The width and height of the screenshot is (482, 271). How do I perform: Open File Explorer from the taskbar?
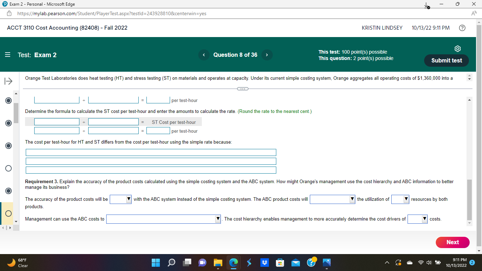pyautogui.click(x=218, y=263)
